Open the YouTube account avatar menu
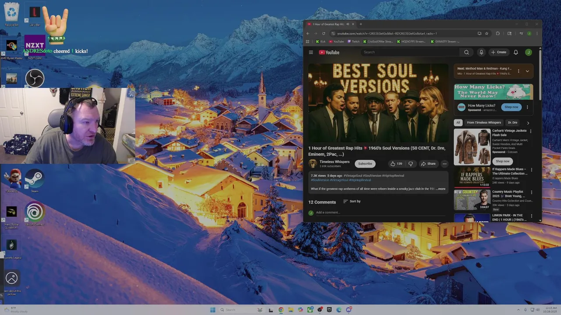Image resolution: width=561 pixels, height=315 pixels. pos(528,52)
